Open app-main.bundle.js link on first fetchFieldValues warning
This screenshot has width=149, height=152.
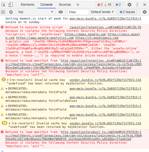click(x=105, y=97)
